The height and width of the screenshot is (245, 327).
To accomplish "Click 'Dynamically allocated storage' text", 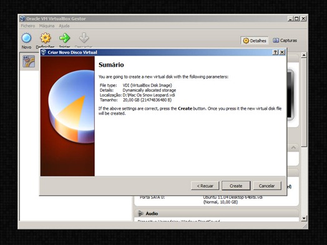I will pos(149,90).
